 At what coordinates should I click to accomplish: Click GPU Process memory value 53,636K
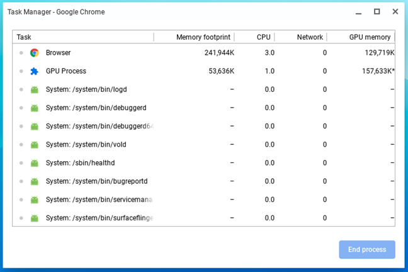tap(221, 71)
